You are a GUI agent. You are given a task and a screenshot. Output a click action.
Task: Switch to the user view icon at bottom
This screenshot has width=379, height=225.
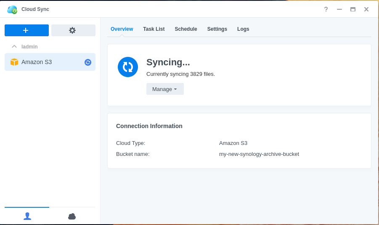pos(27,216)
